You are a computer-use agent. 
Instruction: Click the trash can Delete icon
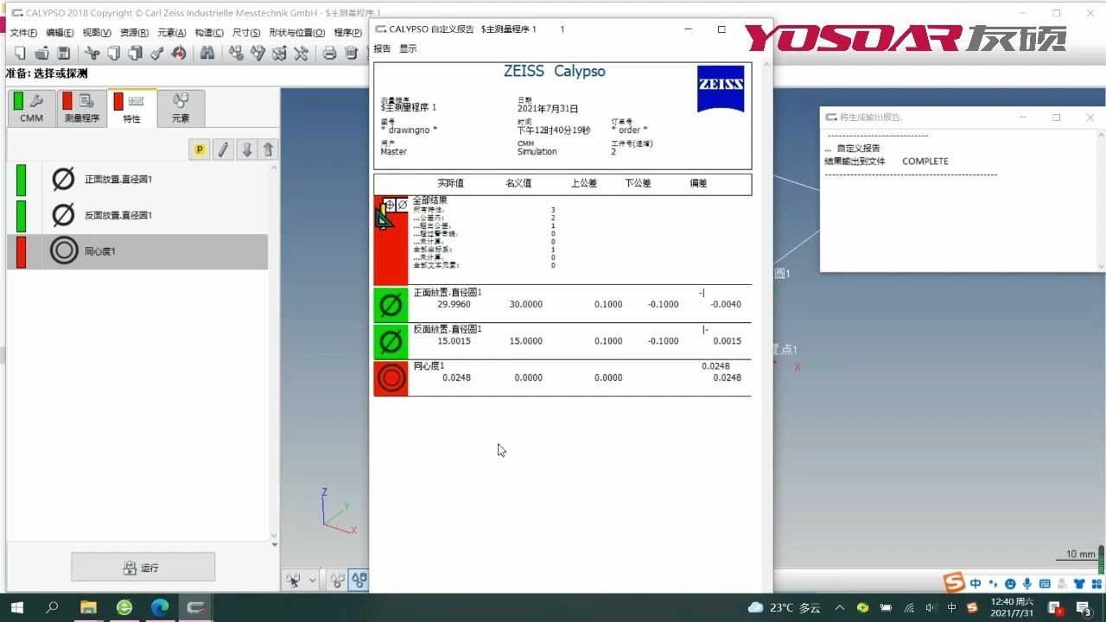pos(351,54)
